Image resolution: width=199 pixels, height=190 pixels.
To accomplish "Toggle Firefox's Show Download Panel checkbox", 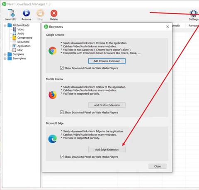I will 62,112.
